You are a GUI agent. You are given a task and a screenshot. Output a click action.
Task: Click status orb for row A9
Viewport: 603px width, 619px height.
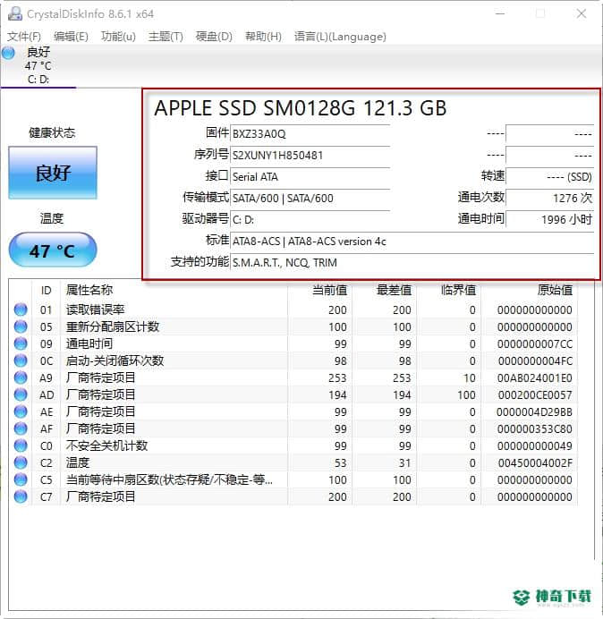21,377
